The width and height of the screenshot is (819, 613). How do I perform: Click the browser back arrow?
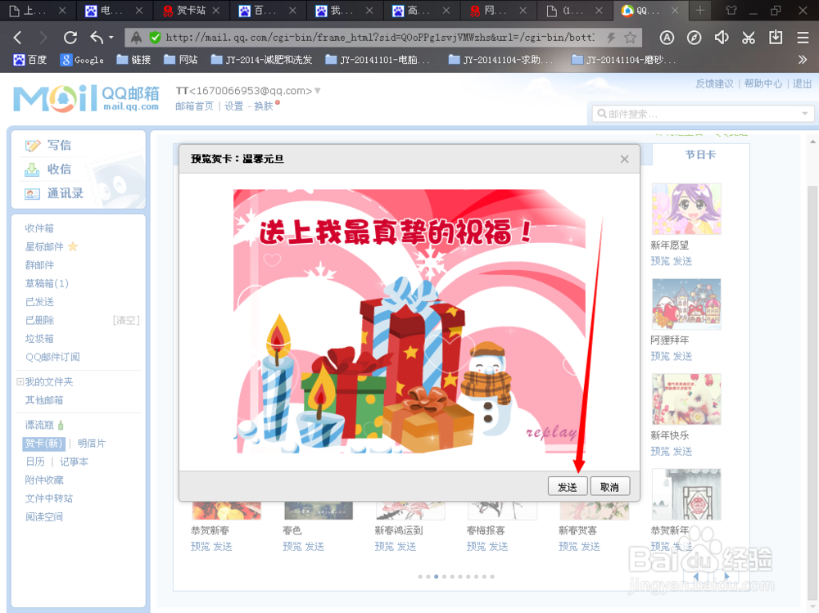tap(17, 37)
